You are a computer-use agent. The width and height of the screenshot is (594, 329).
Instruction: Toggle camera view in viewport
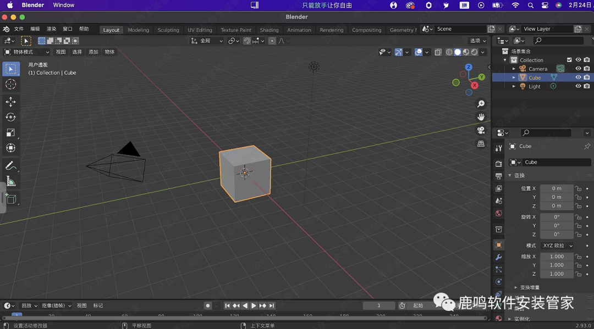tap(481, 130)
